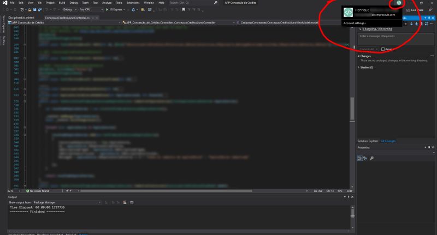The height and width of the screenshot is (235, 437).
Task: Click the Commit All button
Action: [x=366, y=49]
